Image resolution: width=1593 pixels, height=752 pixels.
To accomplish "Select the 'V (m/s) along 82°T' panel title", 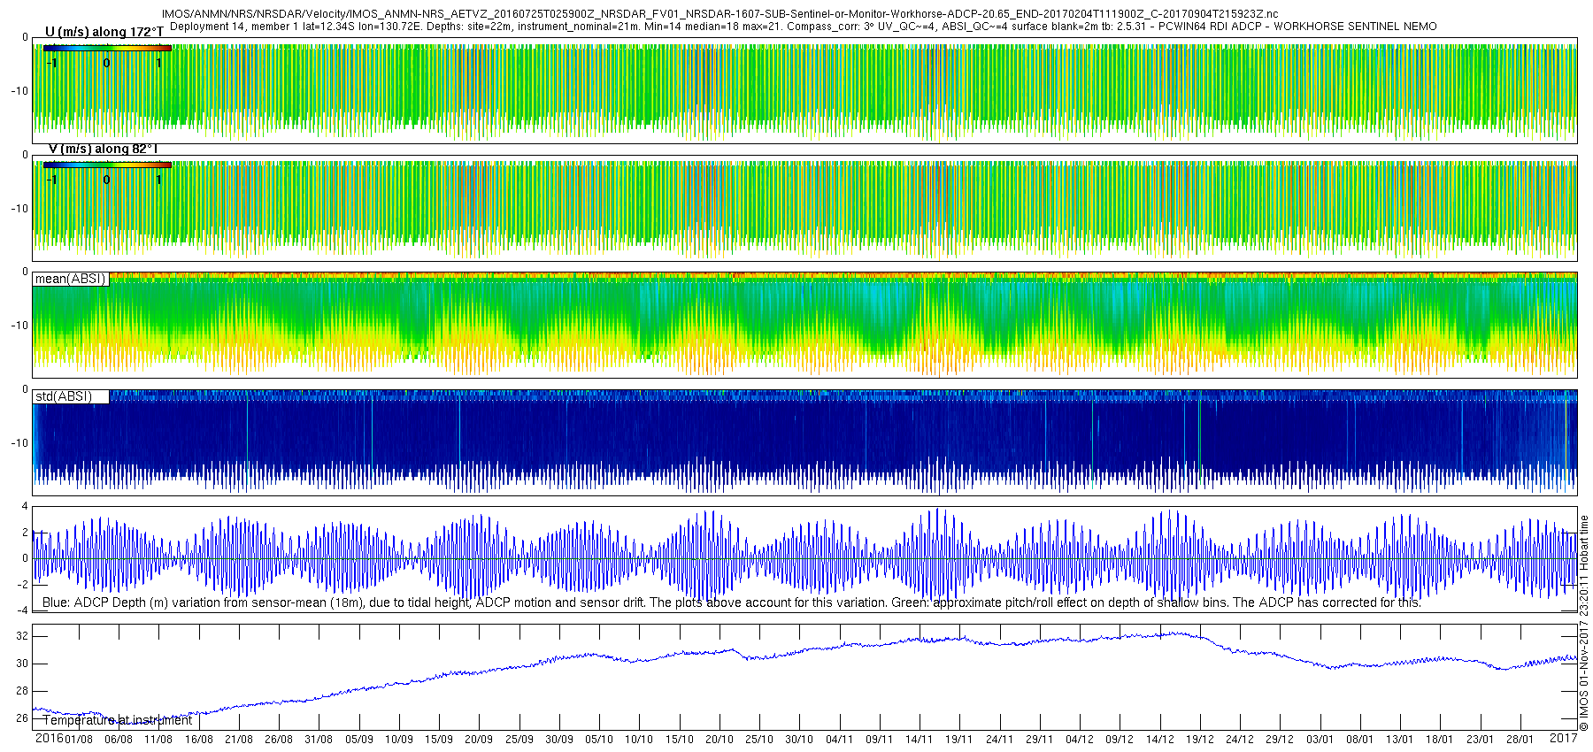I will (103, 149).
